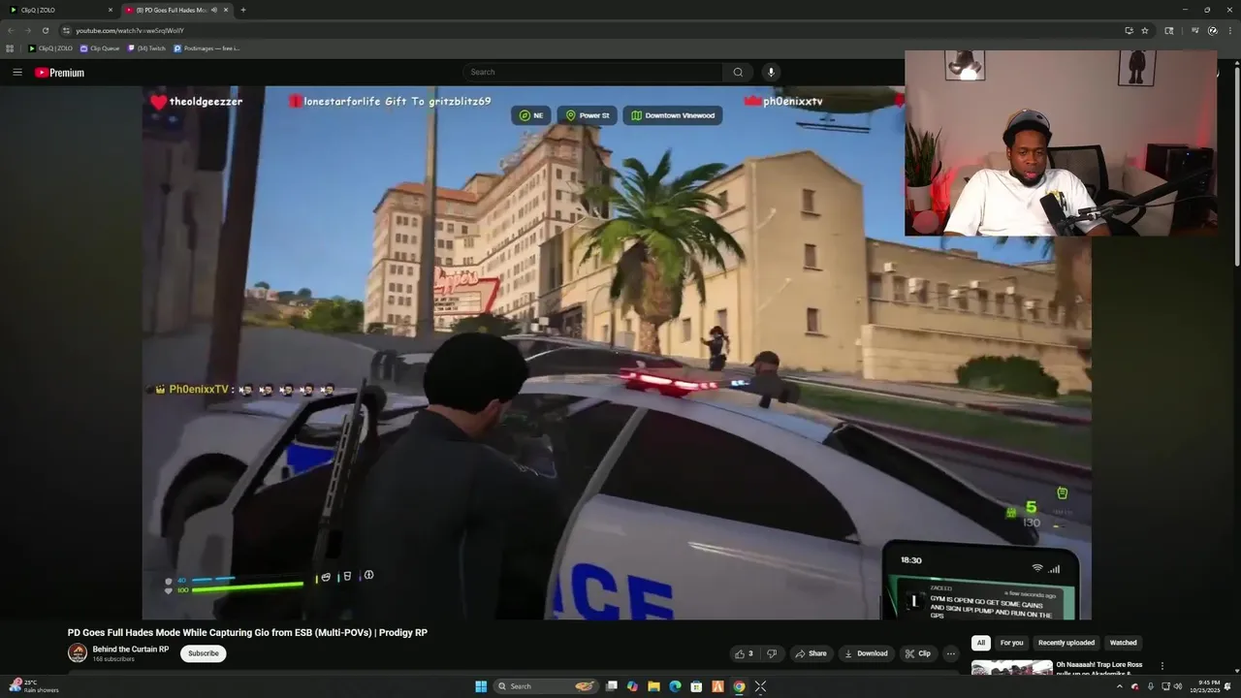Close the ClipQ | ZOLO tab
The image size is (1241, 698).
pyautogui.click(x=111, y=10)
